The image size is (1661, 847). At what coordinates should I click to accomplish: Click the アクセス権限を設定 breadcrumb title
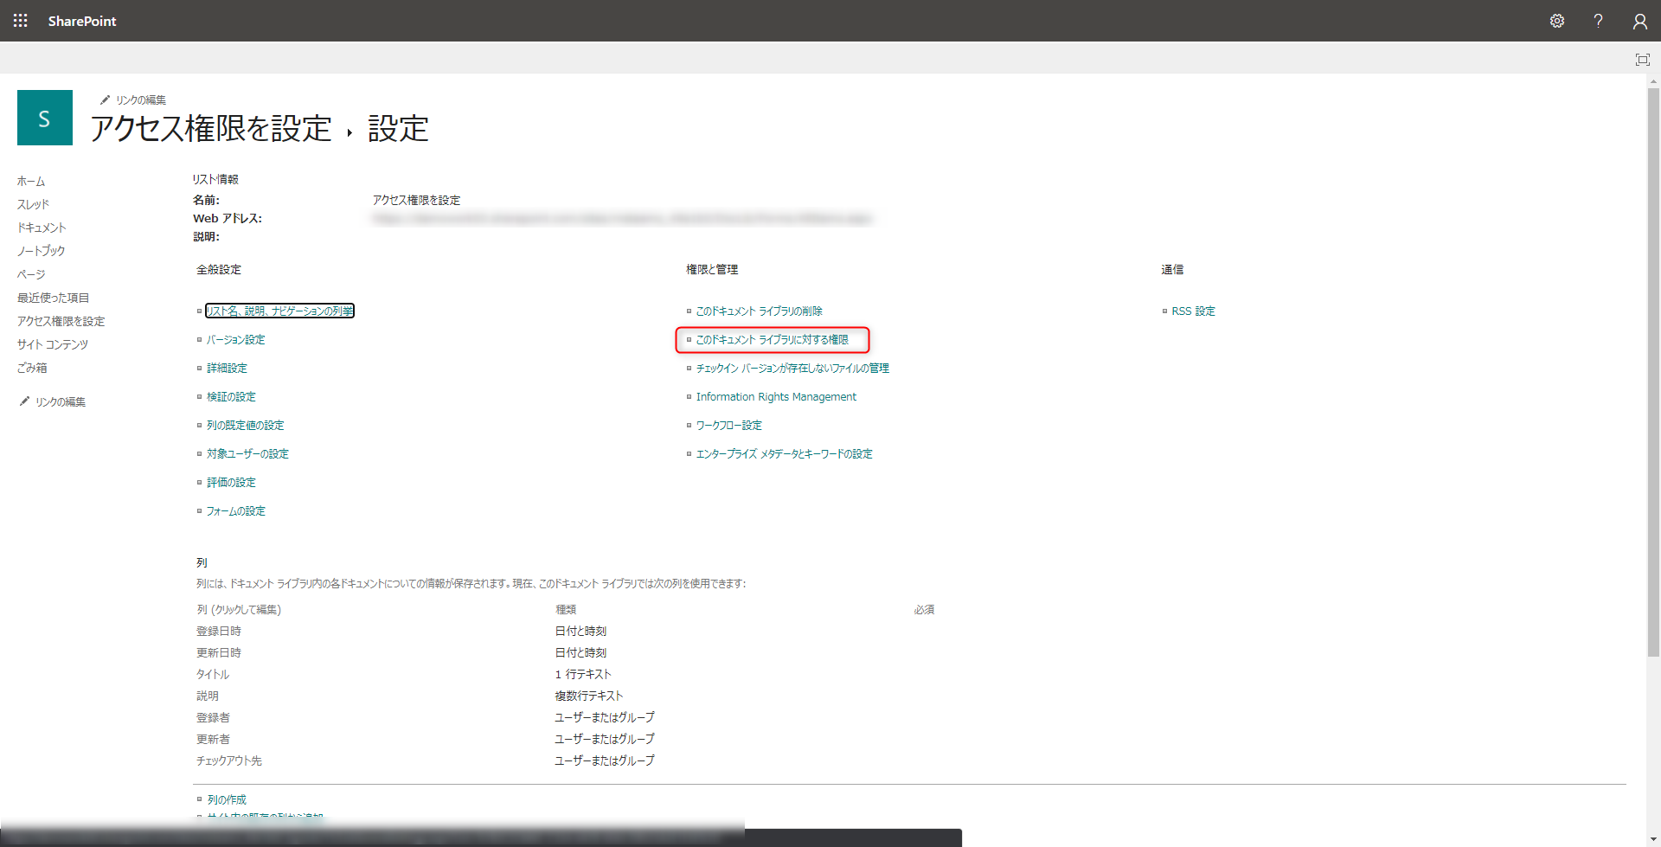coord(211,129)
